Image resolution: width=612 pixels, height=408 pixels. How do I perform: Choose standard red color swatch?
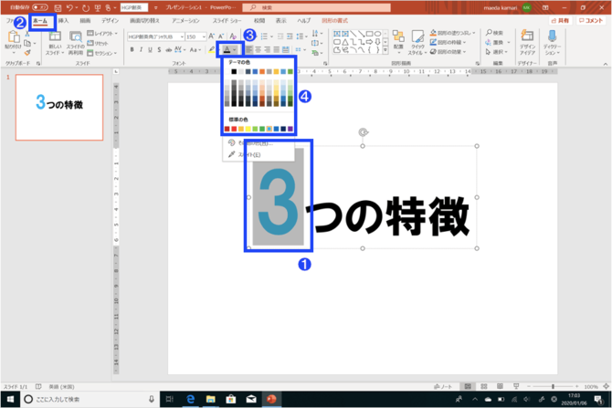point(234,129)
